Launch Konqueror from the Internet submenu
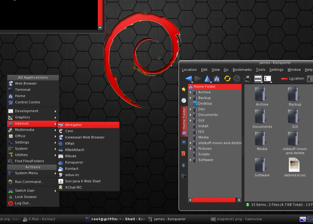The height and width of the screenshot is (224, 313). point(88,162)
